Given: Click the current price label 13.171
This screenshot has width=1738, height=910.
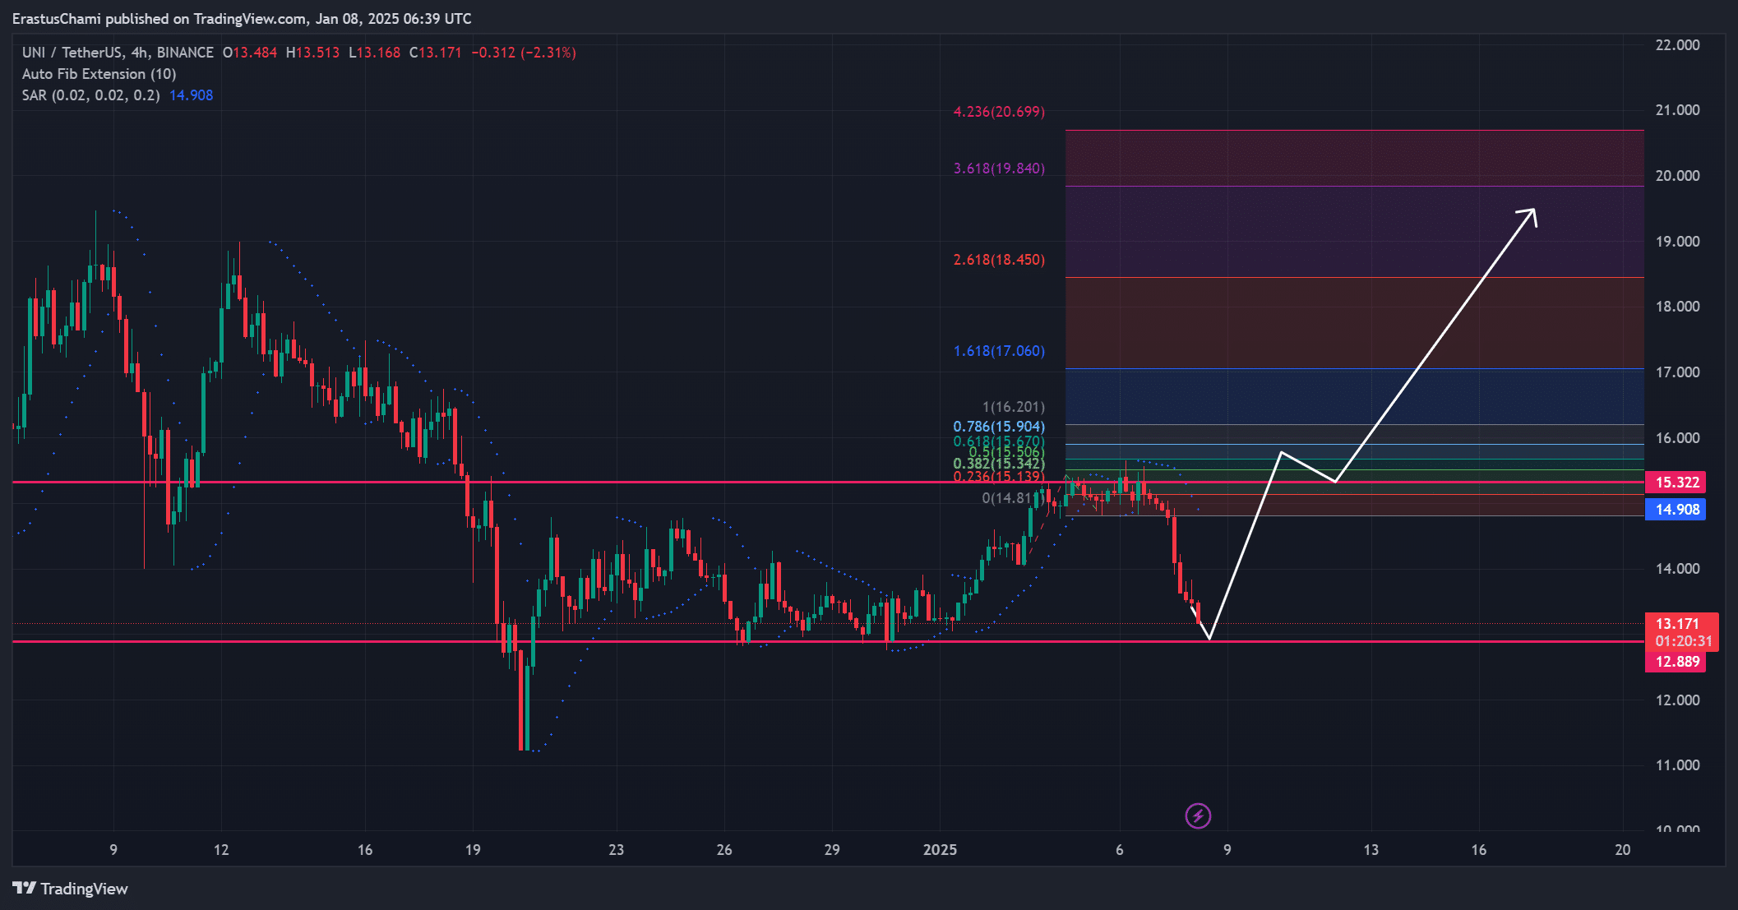Looking at the screenshot, I should (1676, 624).
